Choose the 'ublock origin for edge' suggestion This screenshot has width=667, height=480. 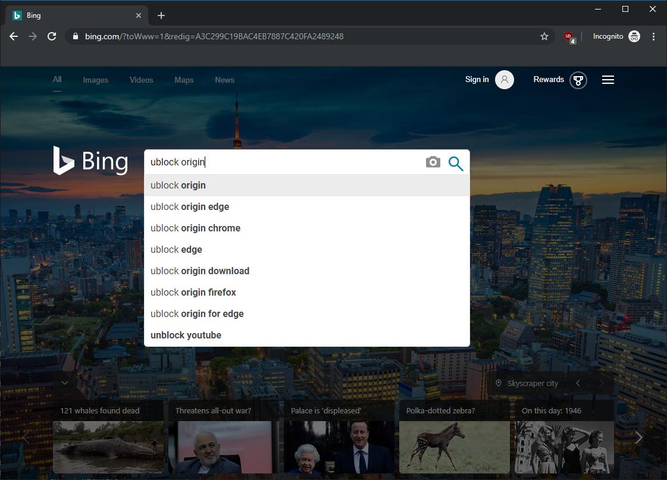306,314
